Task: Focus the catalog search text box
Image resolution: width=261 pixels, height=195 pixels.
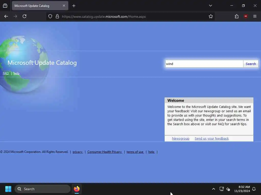Action: click(204, 64)
